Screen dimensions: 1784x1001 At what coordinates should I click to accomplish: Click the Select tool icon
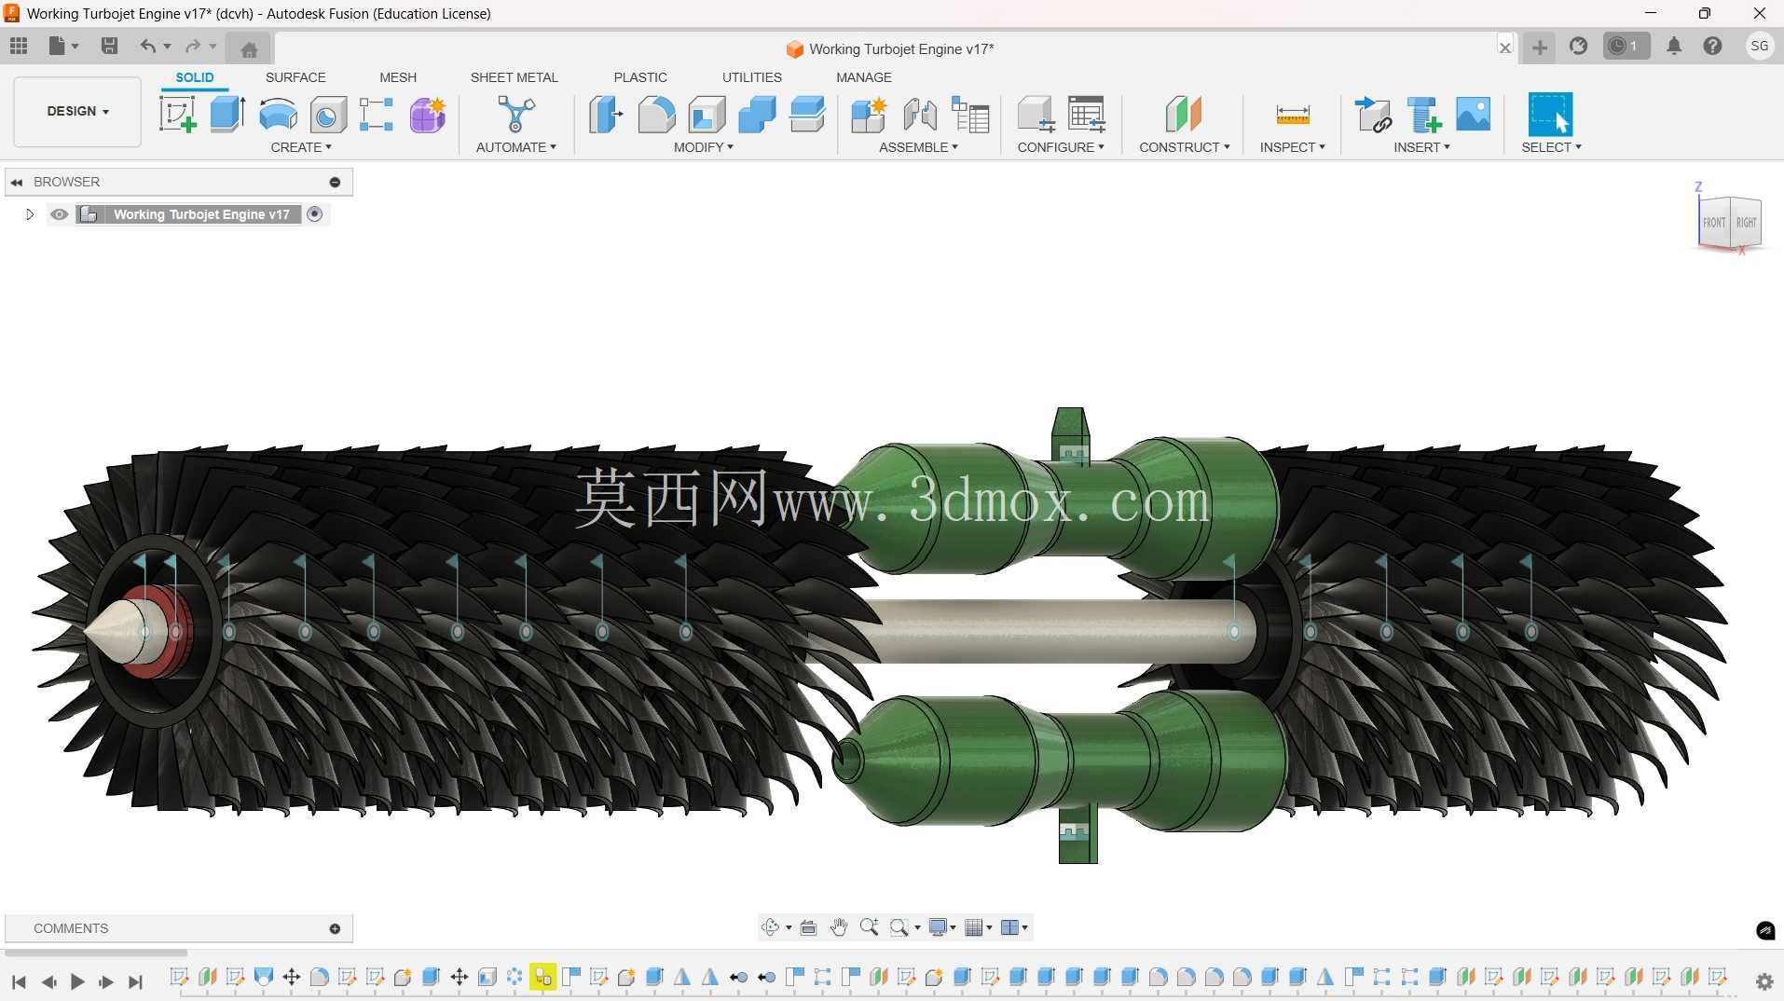[1551, 115]
